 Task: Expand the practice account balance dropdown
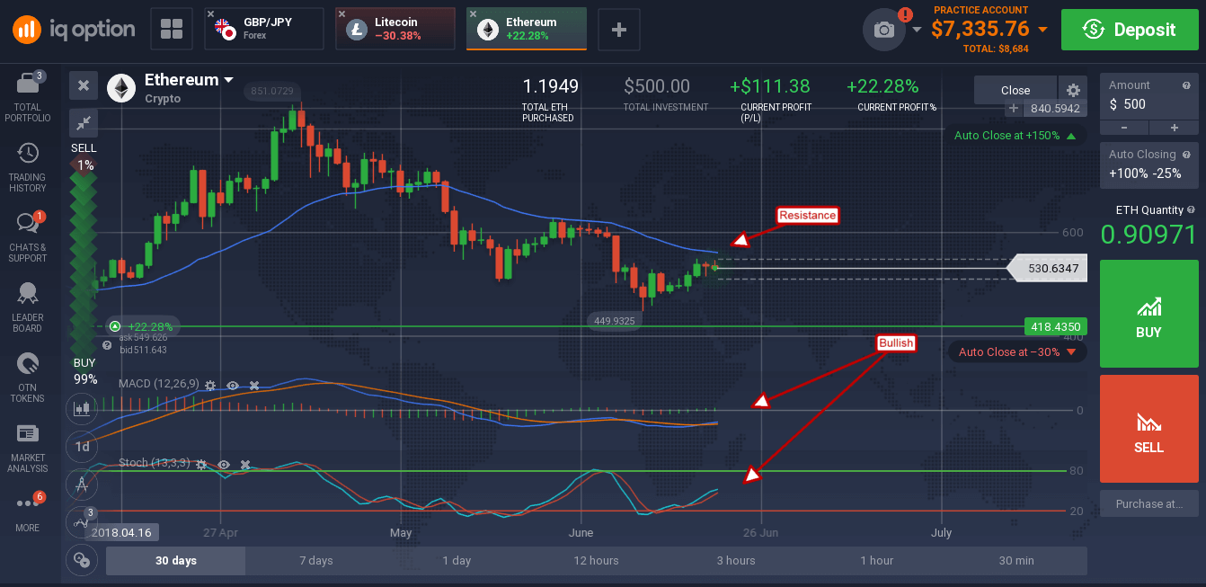tap(1042, 30)
